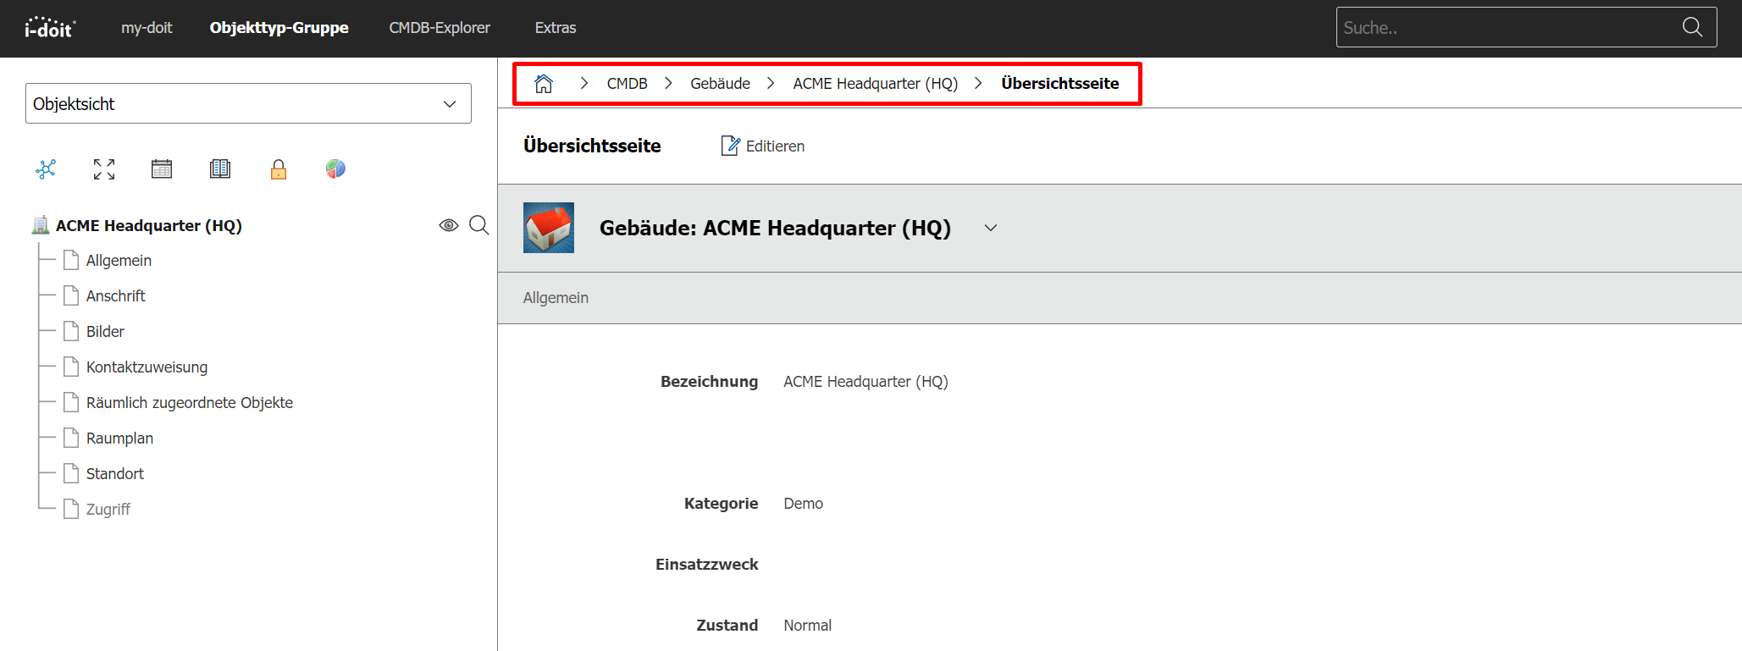1742x651 pixels.
Task: Toggle the eye visibility icon in tree
Action: coord(449,225)
